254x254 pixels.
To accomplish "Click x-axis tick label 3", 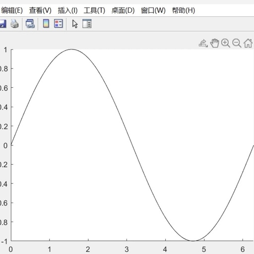I will tap(127, 249).
